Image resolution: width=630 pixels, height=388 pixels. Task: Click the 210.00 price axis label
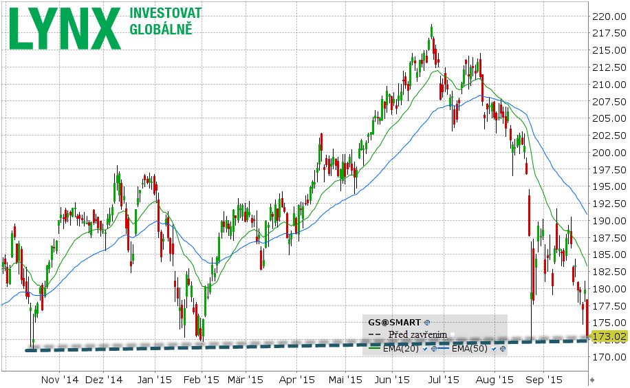[609, 85]
